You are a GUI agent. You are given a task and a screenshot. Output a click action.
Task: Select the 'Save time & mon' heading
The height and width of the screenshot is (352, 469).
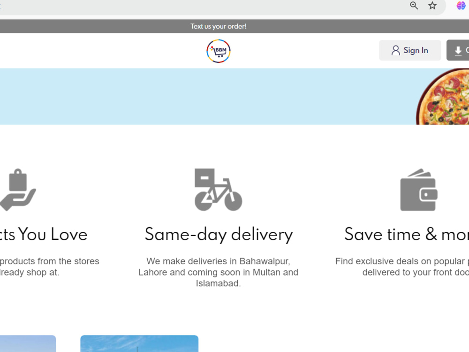[407, 234]
